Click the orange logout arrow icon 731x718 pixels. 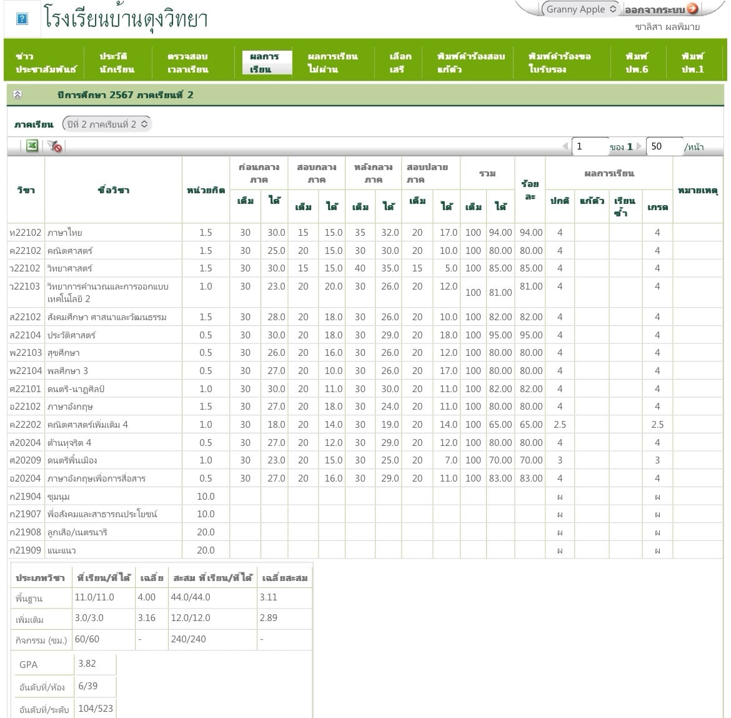click(x=693, y=8)
